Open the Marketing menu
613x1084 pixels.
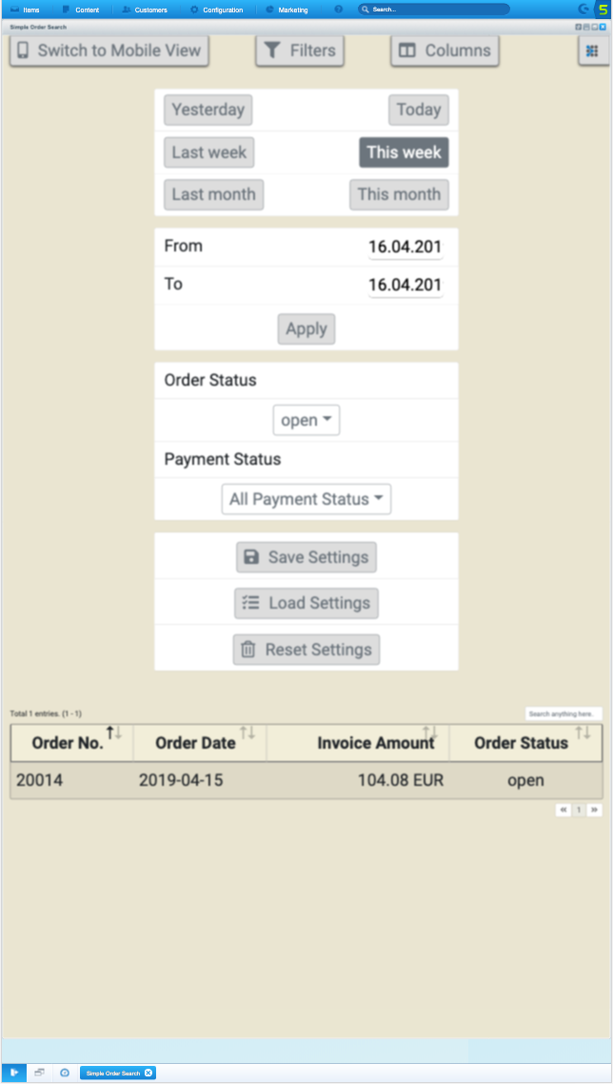pos(287,10)
